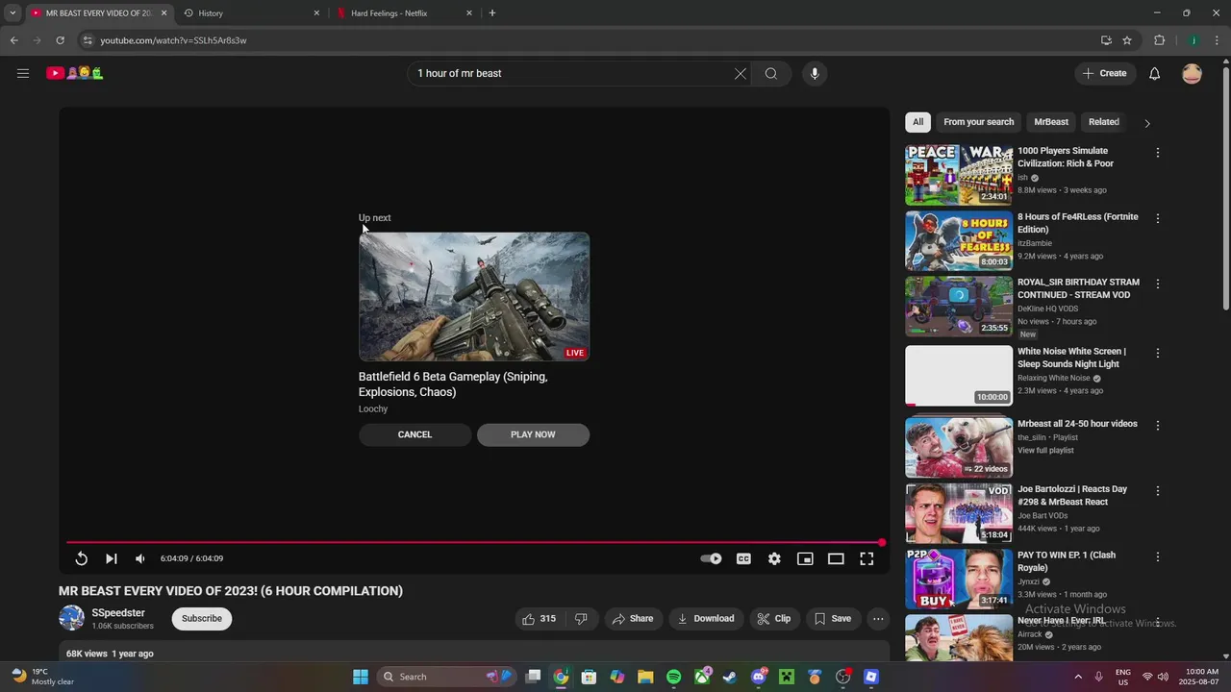This screenshot has height=692, width=1231.
Task: Go to YouTube home via logo
Action: 75,73
